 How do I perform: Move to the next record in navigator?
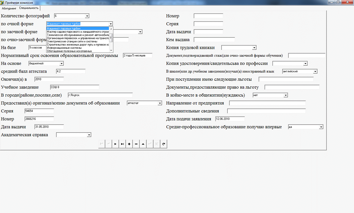[116, 144]
